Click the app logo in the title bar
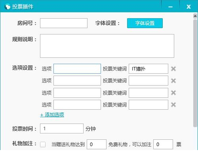Screen dimensions: 198x156 coord(7,7)
